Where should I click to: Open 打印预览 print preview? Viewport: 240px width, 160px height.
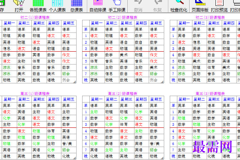(x=219, y=6)
